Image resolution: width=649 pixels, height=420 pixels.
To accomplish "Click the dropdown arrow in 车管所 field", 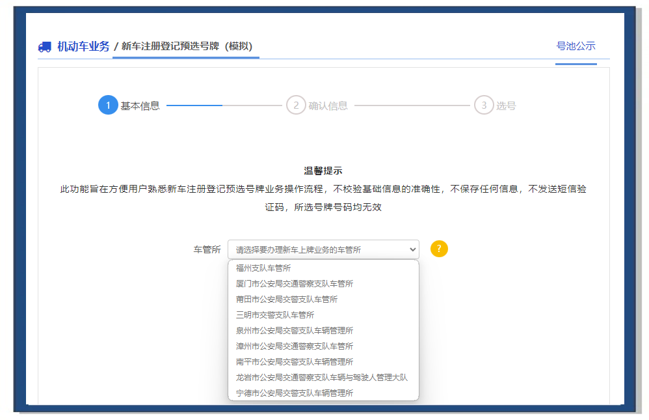I will 412,249.
